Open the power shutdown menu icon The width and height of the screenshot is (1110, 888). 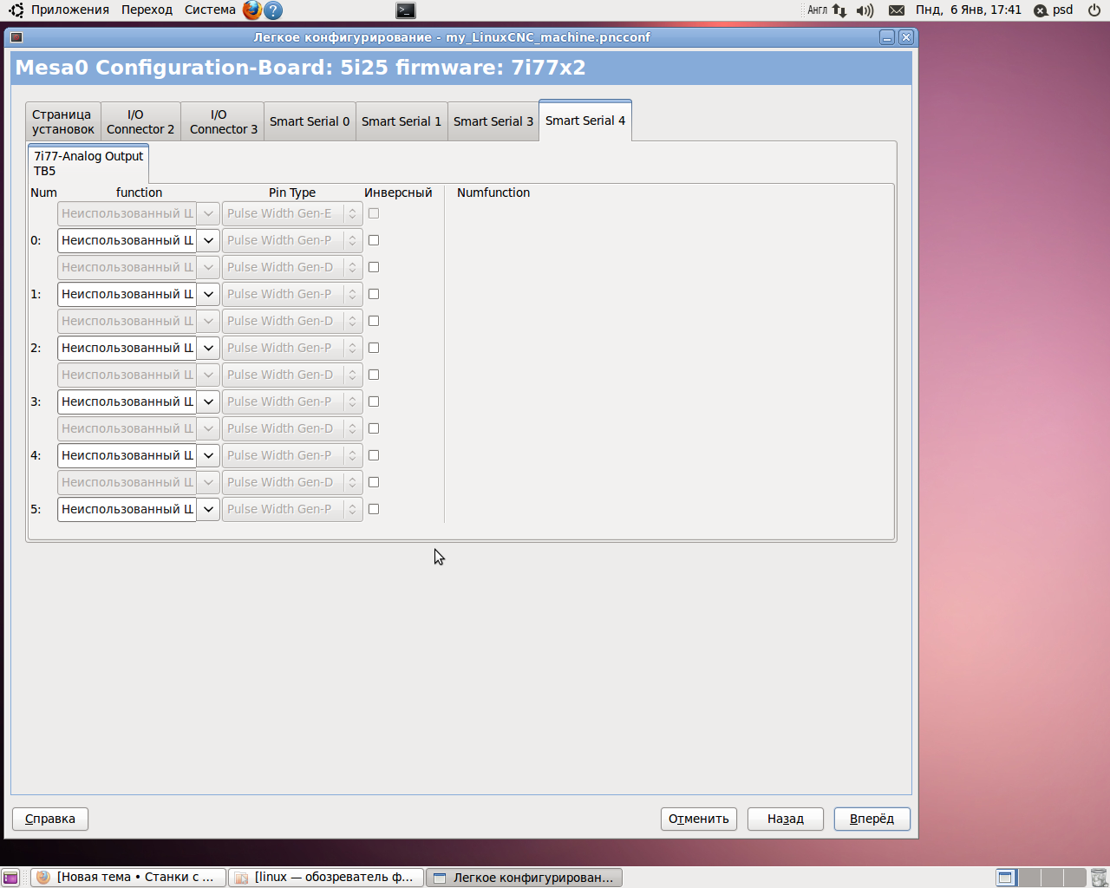click(x=1094, y=10)
